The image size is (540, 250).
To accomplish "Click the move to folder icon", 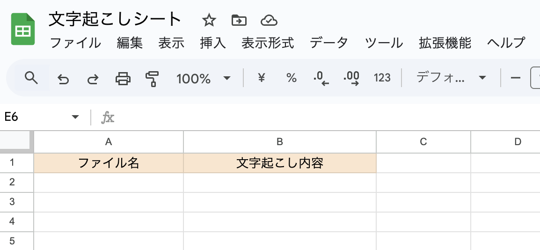I will tap(239, 20).
